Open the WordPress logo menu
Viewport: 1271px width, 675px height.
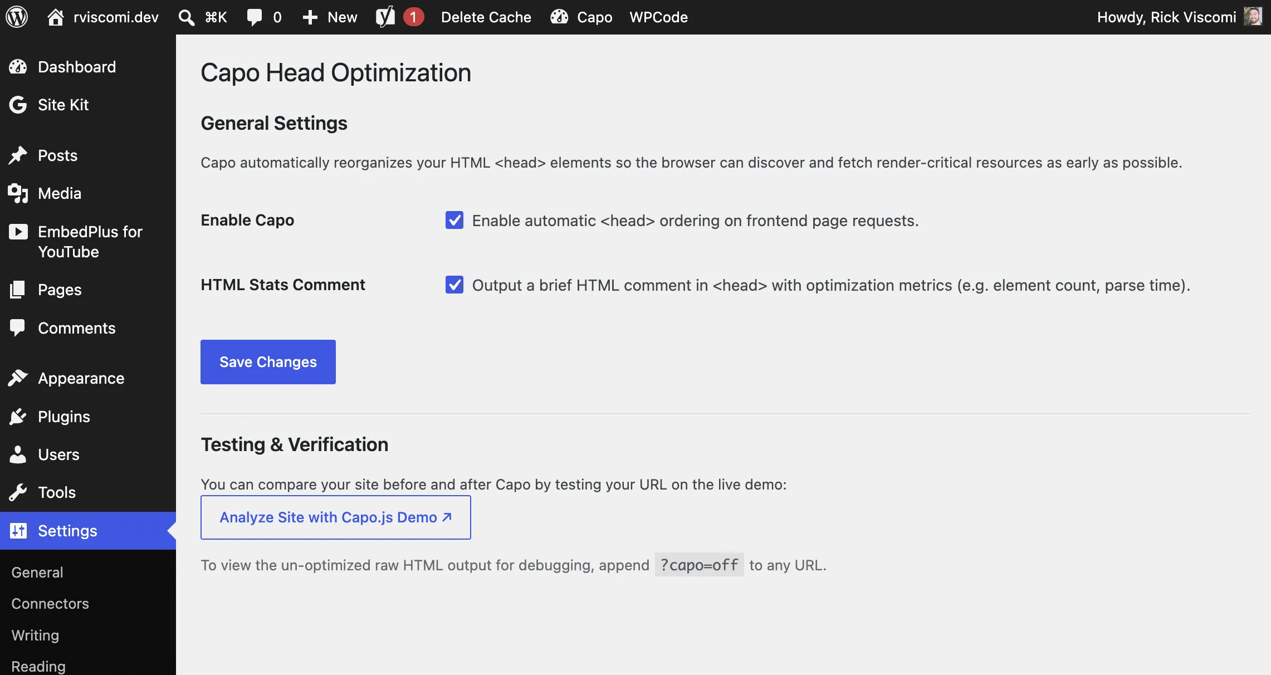[17, 17]
